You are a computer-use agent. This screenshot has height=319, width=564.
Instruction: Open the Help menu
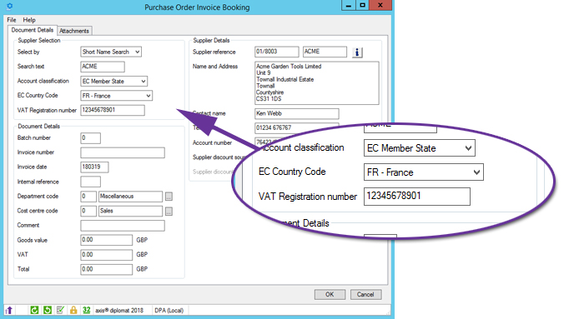pyautogui.click(x=29, y=20)
